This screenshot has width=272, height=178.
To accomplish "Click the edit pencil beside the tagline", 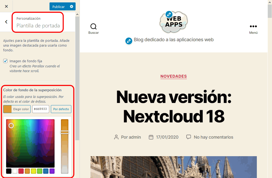I will pos(129,41).
